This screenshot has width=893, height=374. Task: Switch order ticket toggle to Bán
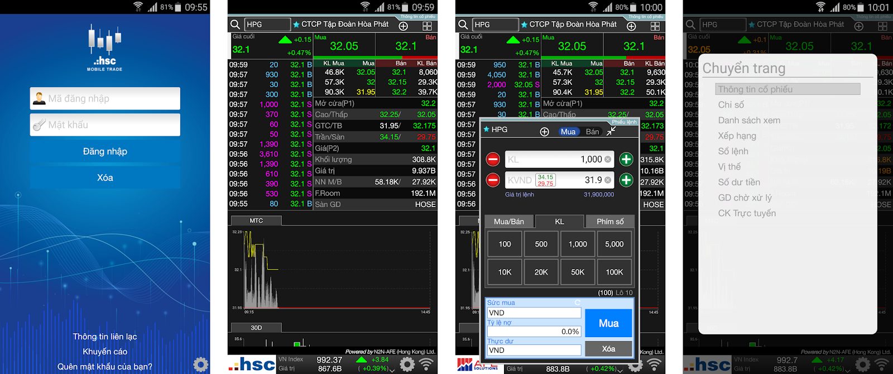[x=592, y=132]
